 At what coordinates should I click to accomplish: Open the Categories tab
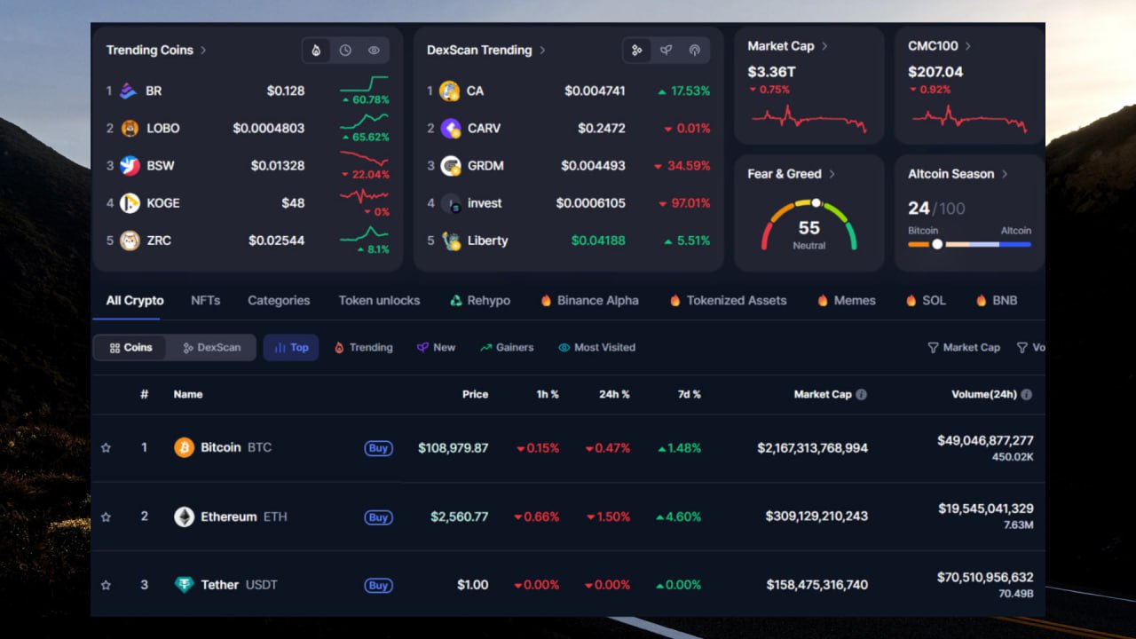(x=279, y=300)
